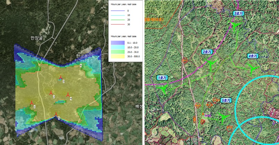The image size is (279, 145).
Task: Click the 2호기 turbine label
Action: 207,52
